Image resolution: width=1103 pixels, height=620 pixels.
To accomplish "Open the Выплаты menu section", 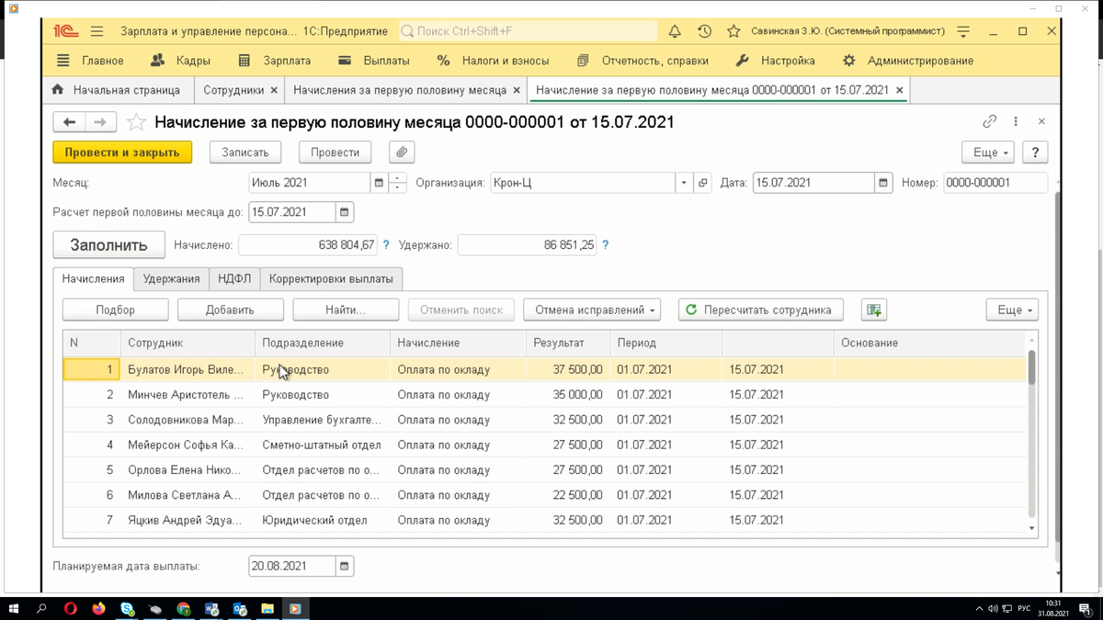I will pyautogui.click(x=374, y=61).
